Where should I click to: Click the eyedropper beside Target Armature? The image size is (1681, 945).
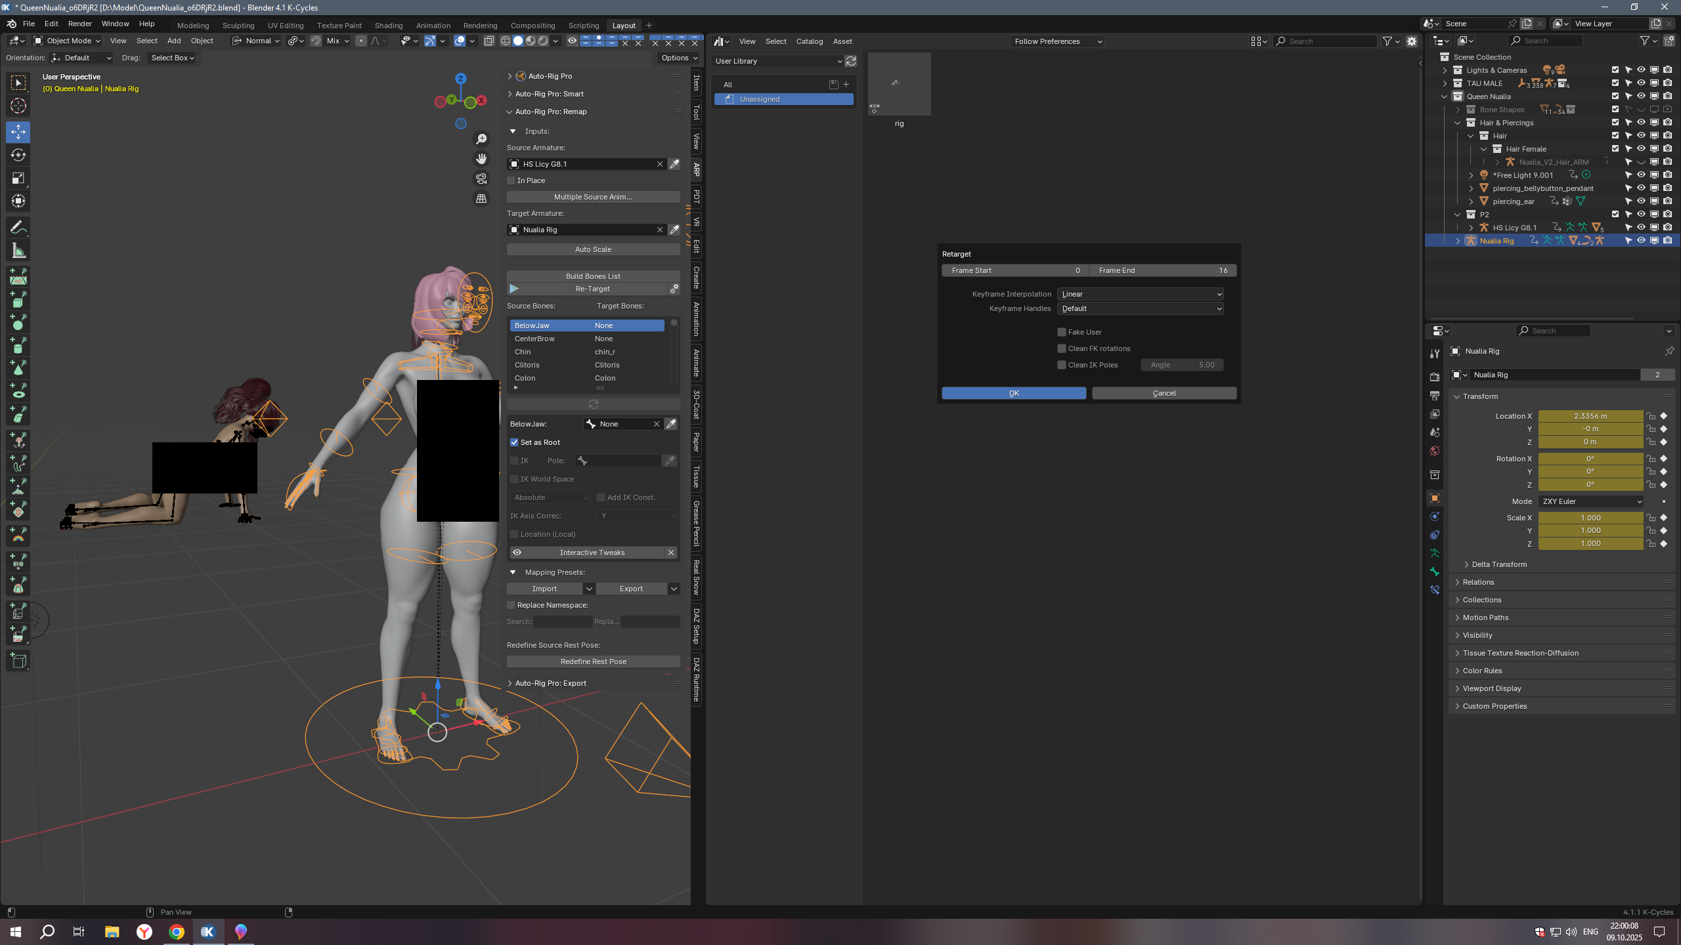(x=674, y=230)
